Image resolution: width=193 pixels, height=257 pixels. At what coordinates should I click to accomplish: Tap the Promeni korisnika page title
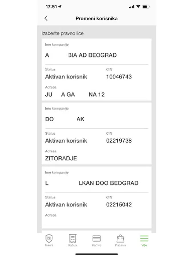click(x=96, y=19)
